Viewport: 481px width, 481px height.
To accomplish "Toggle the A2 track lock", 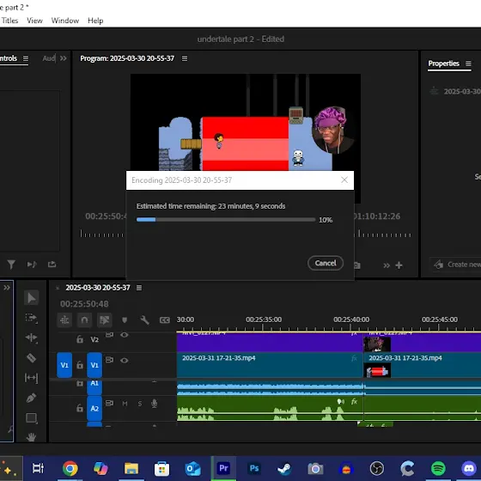I will pyautogui.click(x=80, y=408).
